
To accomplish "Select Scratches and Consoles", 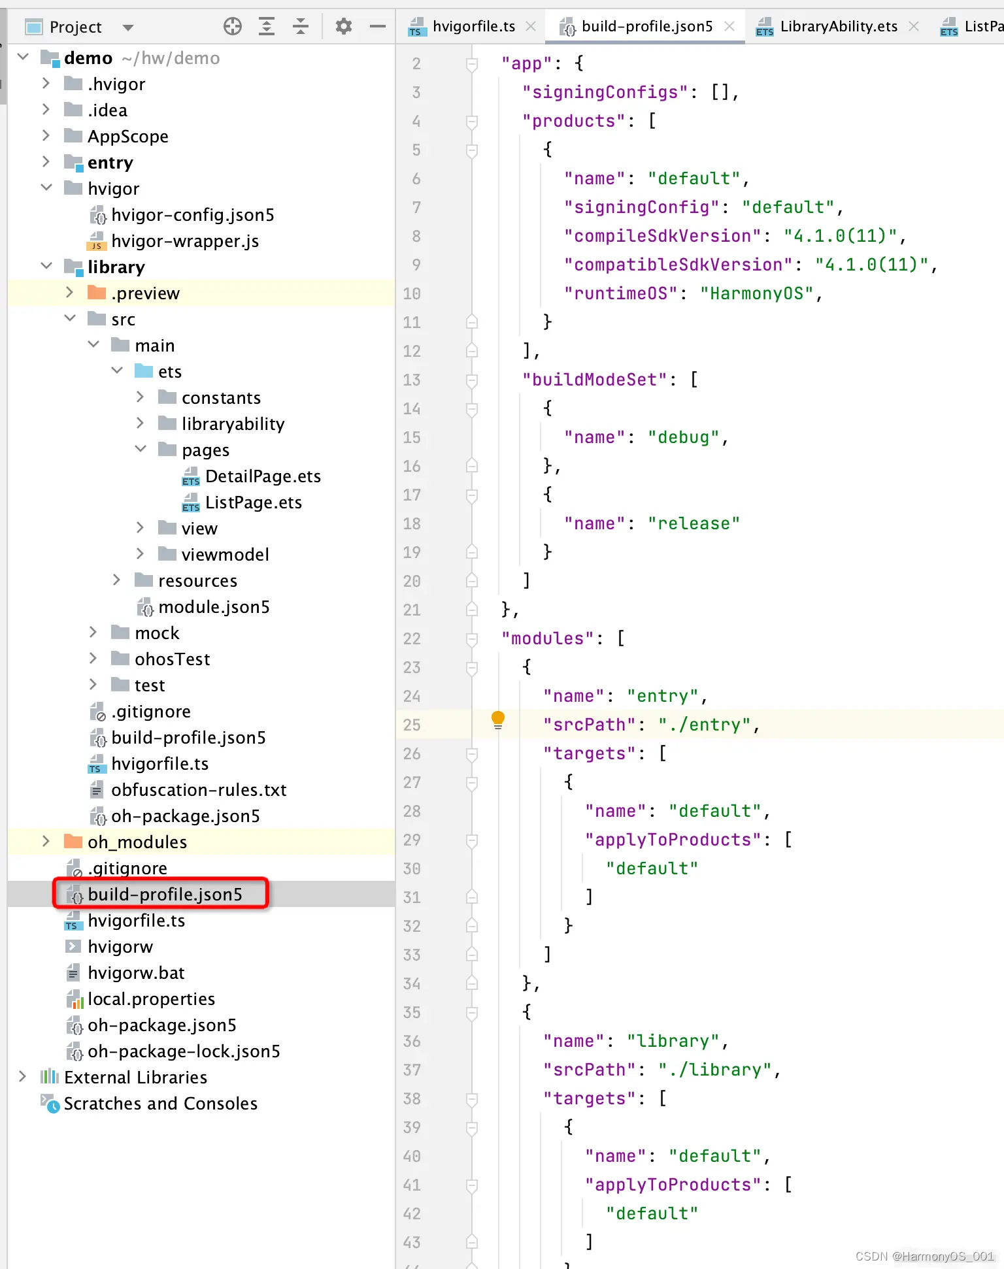I will (x=161, y=1104).
